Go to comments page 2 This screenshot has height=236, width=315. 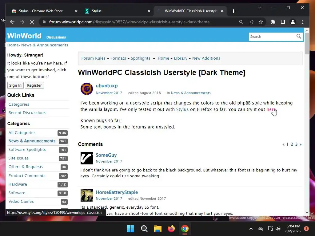(x=292, y=144)
